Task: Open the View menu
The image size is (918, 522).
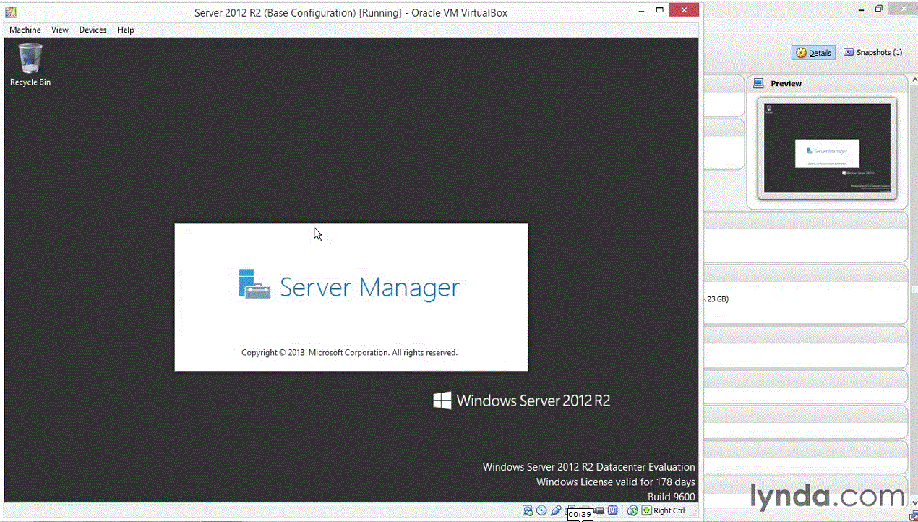Action: tap(60, 30)
